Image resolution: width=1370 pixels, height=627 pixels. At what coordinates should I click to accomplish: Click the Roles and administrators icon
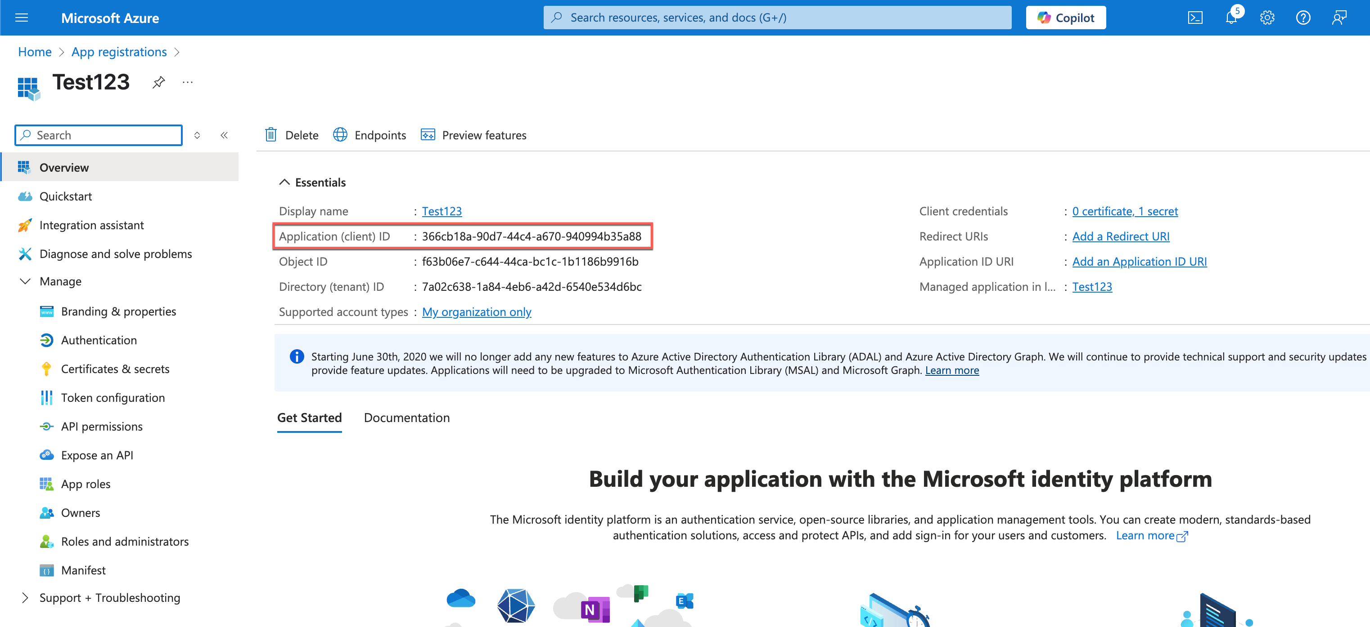coord(46,542)
